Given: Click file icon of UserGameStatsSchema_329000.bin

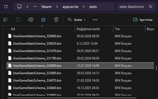Looking at the screenshot, I should (10, 36).
